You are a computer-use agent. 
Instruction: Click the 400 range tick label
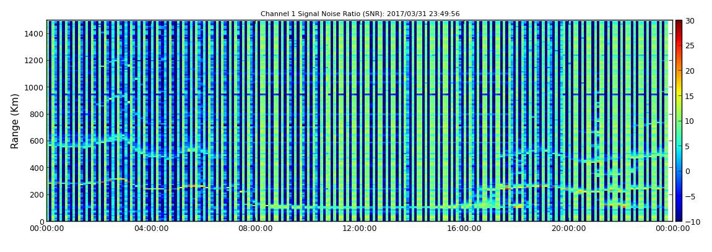pyautogui.click(x=37, y=168)
